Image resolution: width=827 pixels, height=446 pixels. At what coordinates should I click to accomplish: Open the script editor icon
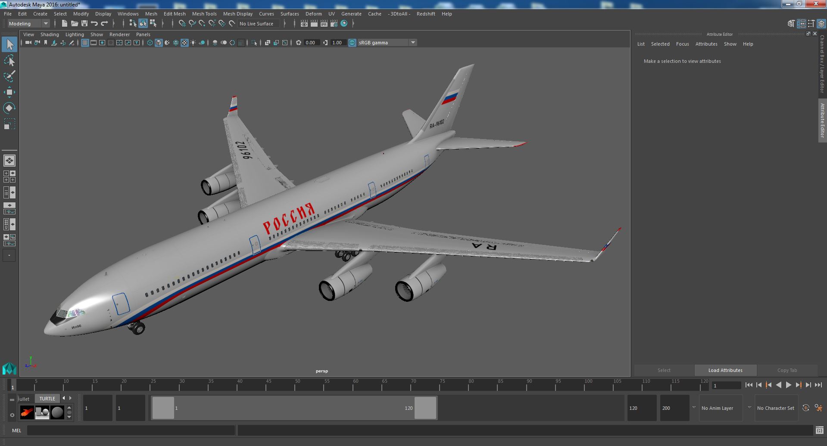tap(819, 430)
